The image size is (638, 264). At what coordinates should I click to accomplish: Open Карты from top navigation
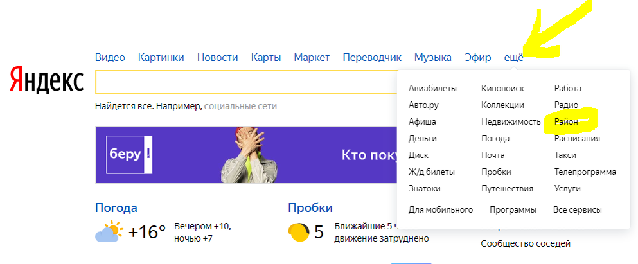click(x=266, y=57)
